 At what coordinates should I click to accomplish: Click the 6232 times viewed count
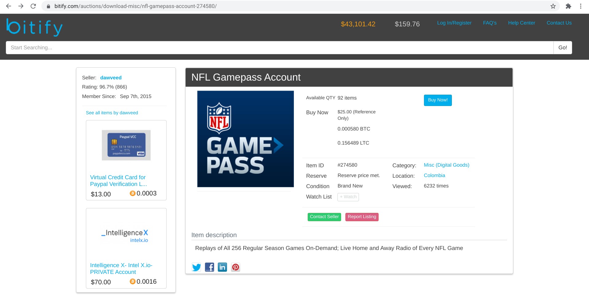pos(436,186)
